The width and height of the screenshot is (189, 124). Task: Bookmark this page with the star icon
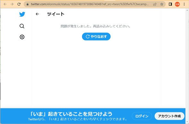(162, 4)
